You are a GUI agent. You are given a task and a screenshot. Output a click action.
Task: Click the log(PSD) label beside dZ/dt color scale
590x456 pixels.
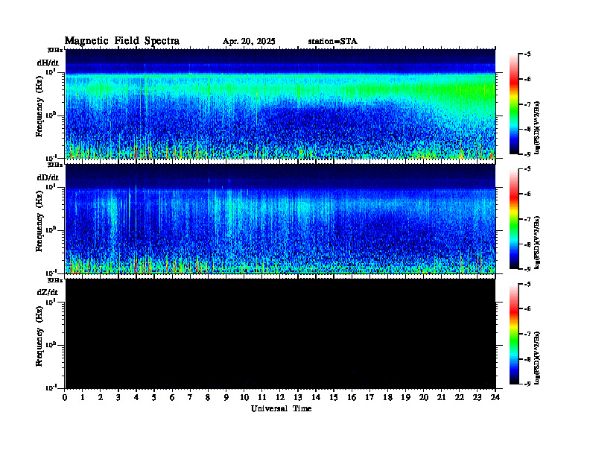538,358
